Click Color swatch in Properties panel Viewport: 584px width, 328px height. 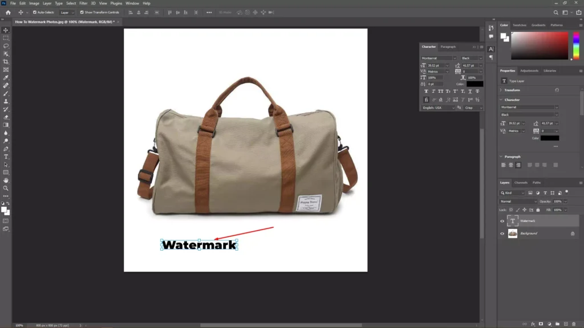click(550, 138)
